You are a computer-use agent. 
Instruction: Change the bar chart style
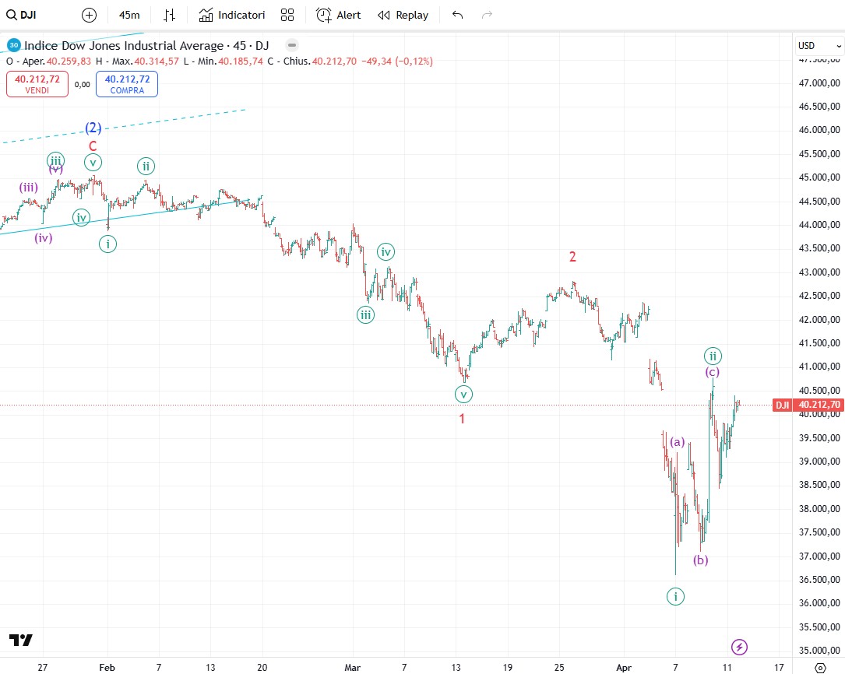click(x=169, y=15)
